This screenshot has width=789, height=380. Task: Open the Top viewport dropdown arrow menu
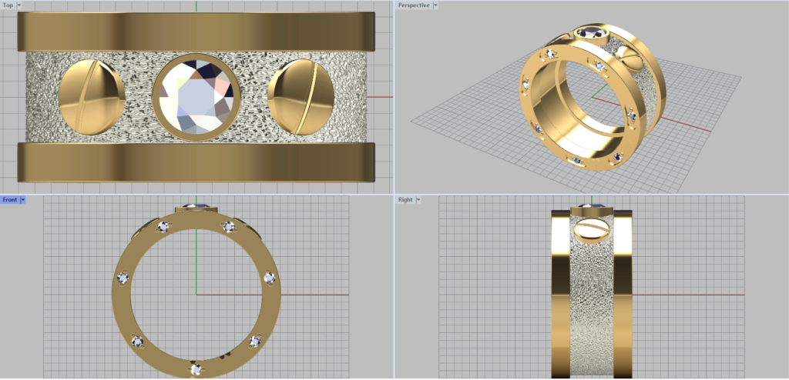[19, 5]
